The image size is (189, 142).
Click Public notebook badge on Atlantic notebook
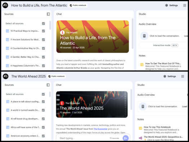click(x=78, y=5)
